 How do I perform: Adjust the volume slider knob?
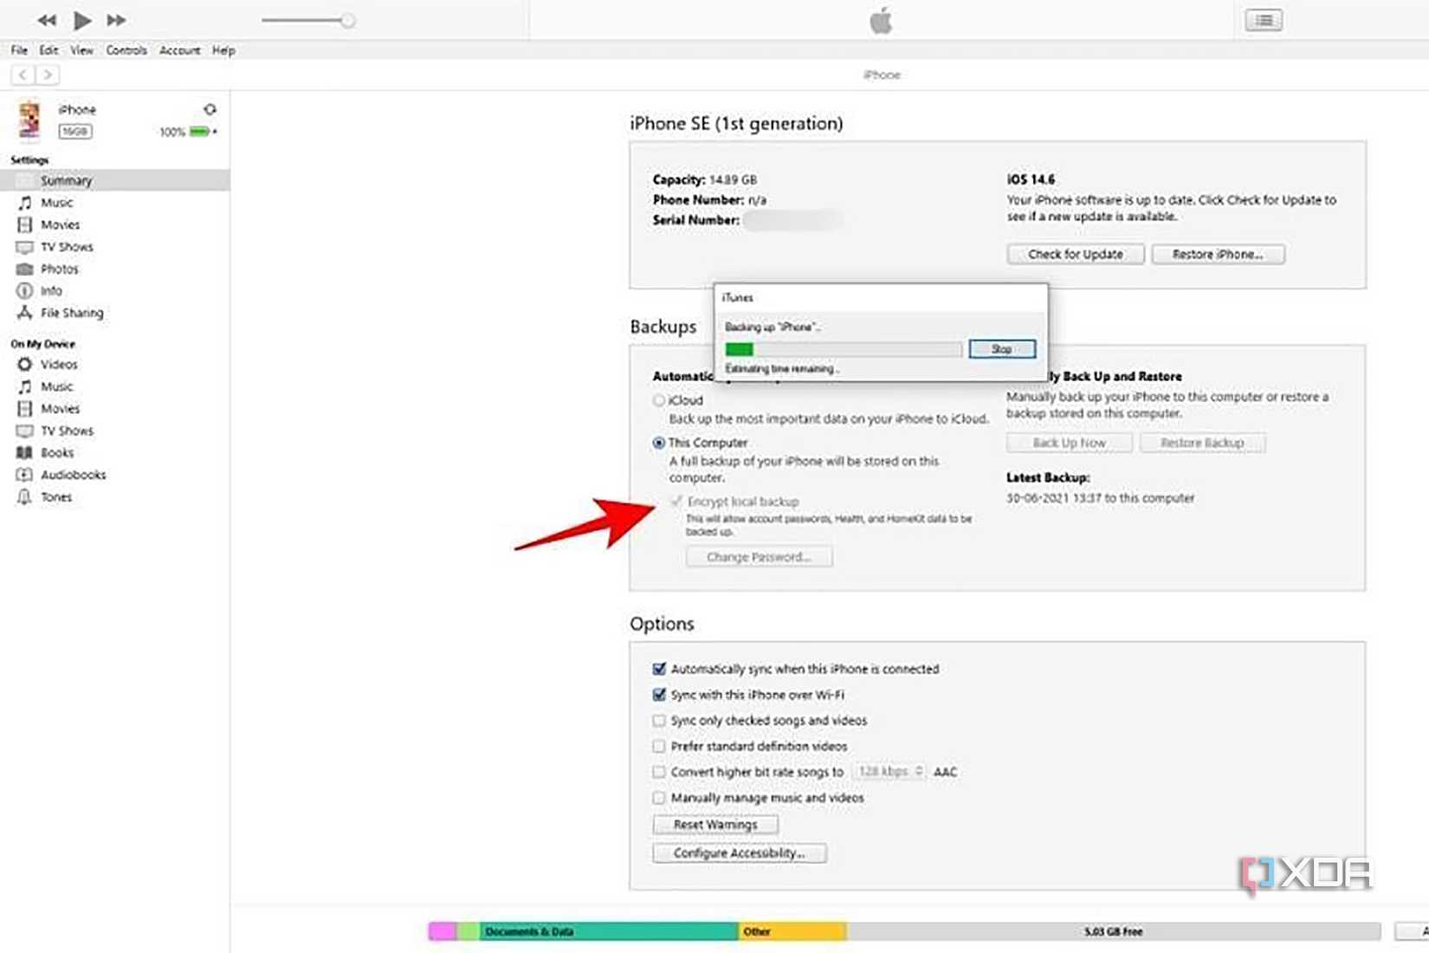[347, 20]
